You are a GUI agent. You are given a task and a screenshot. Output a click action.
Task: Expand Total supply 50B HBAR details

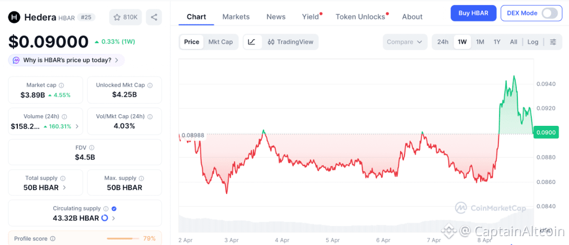(64, 187)
